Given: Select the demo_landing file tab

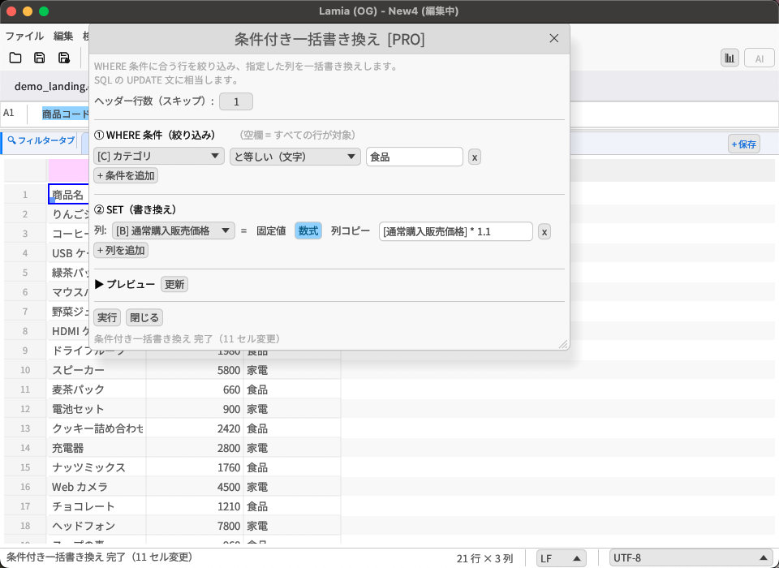Looking at the screenshot, I should click(x=50, y=86).
